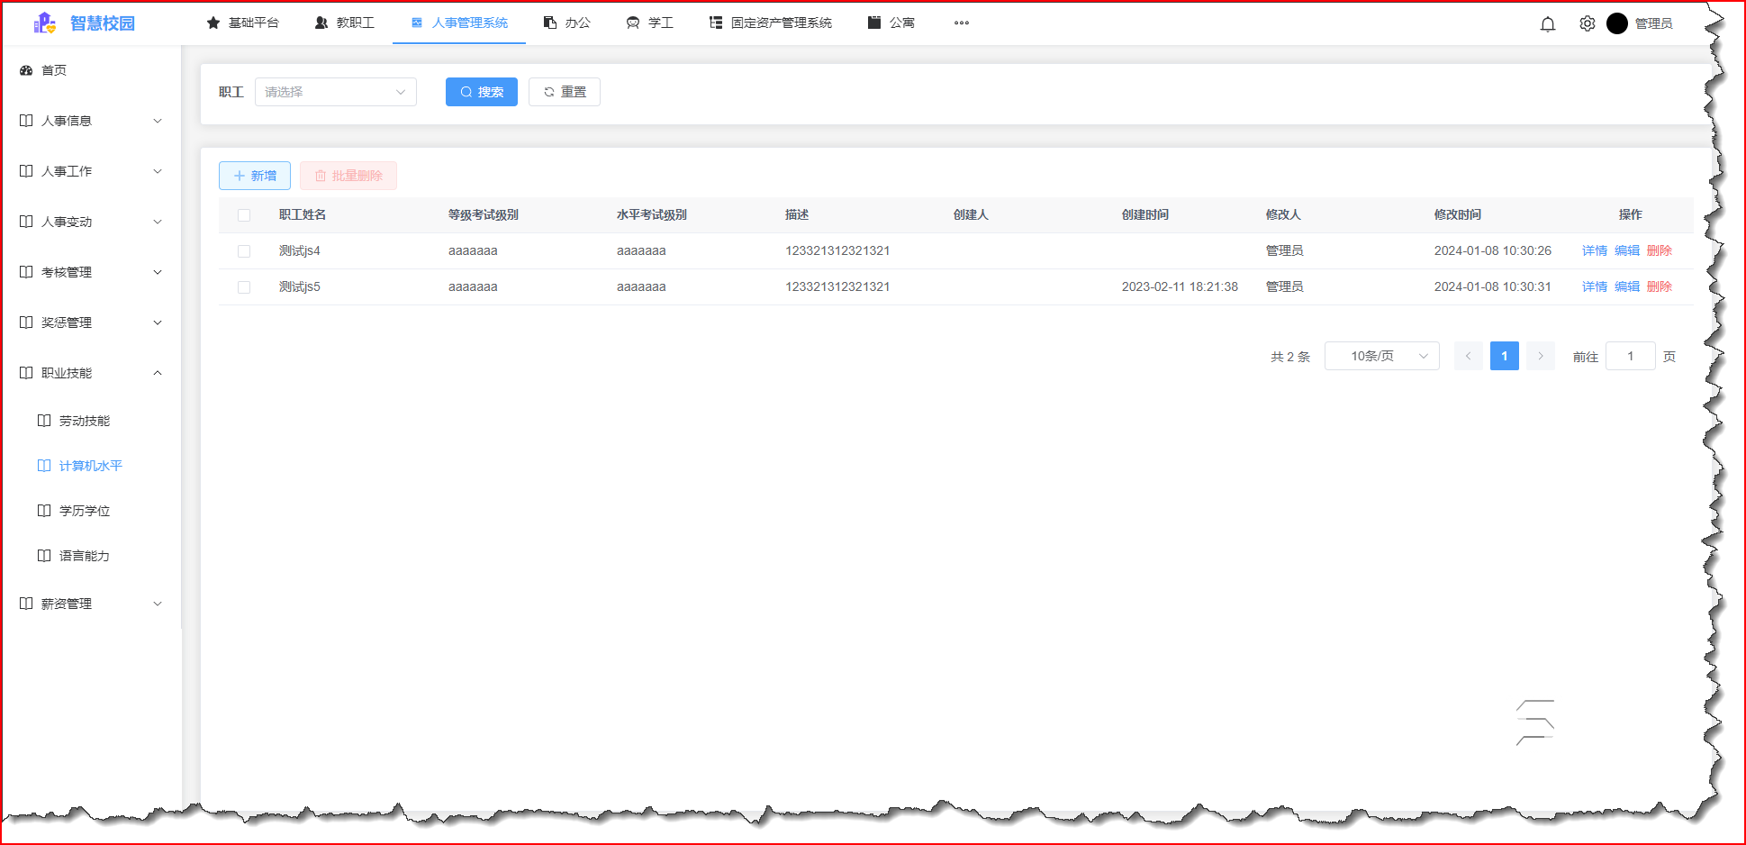Switch to the 教职工 top tab

click(345, 23)
